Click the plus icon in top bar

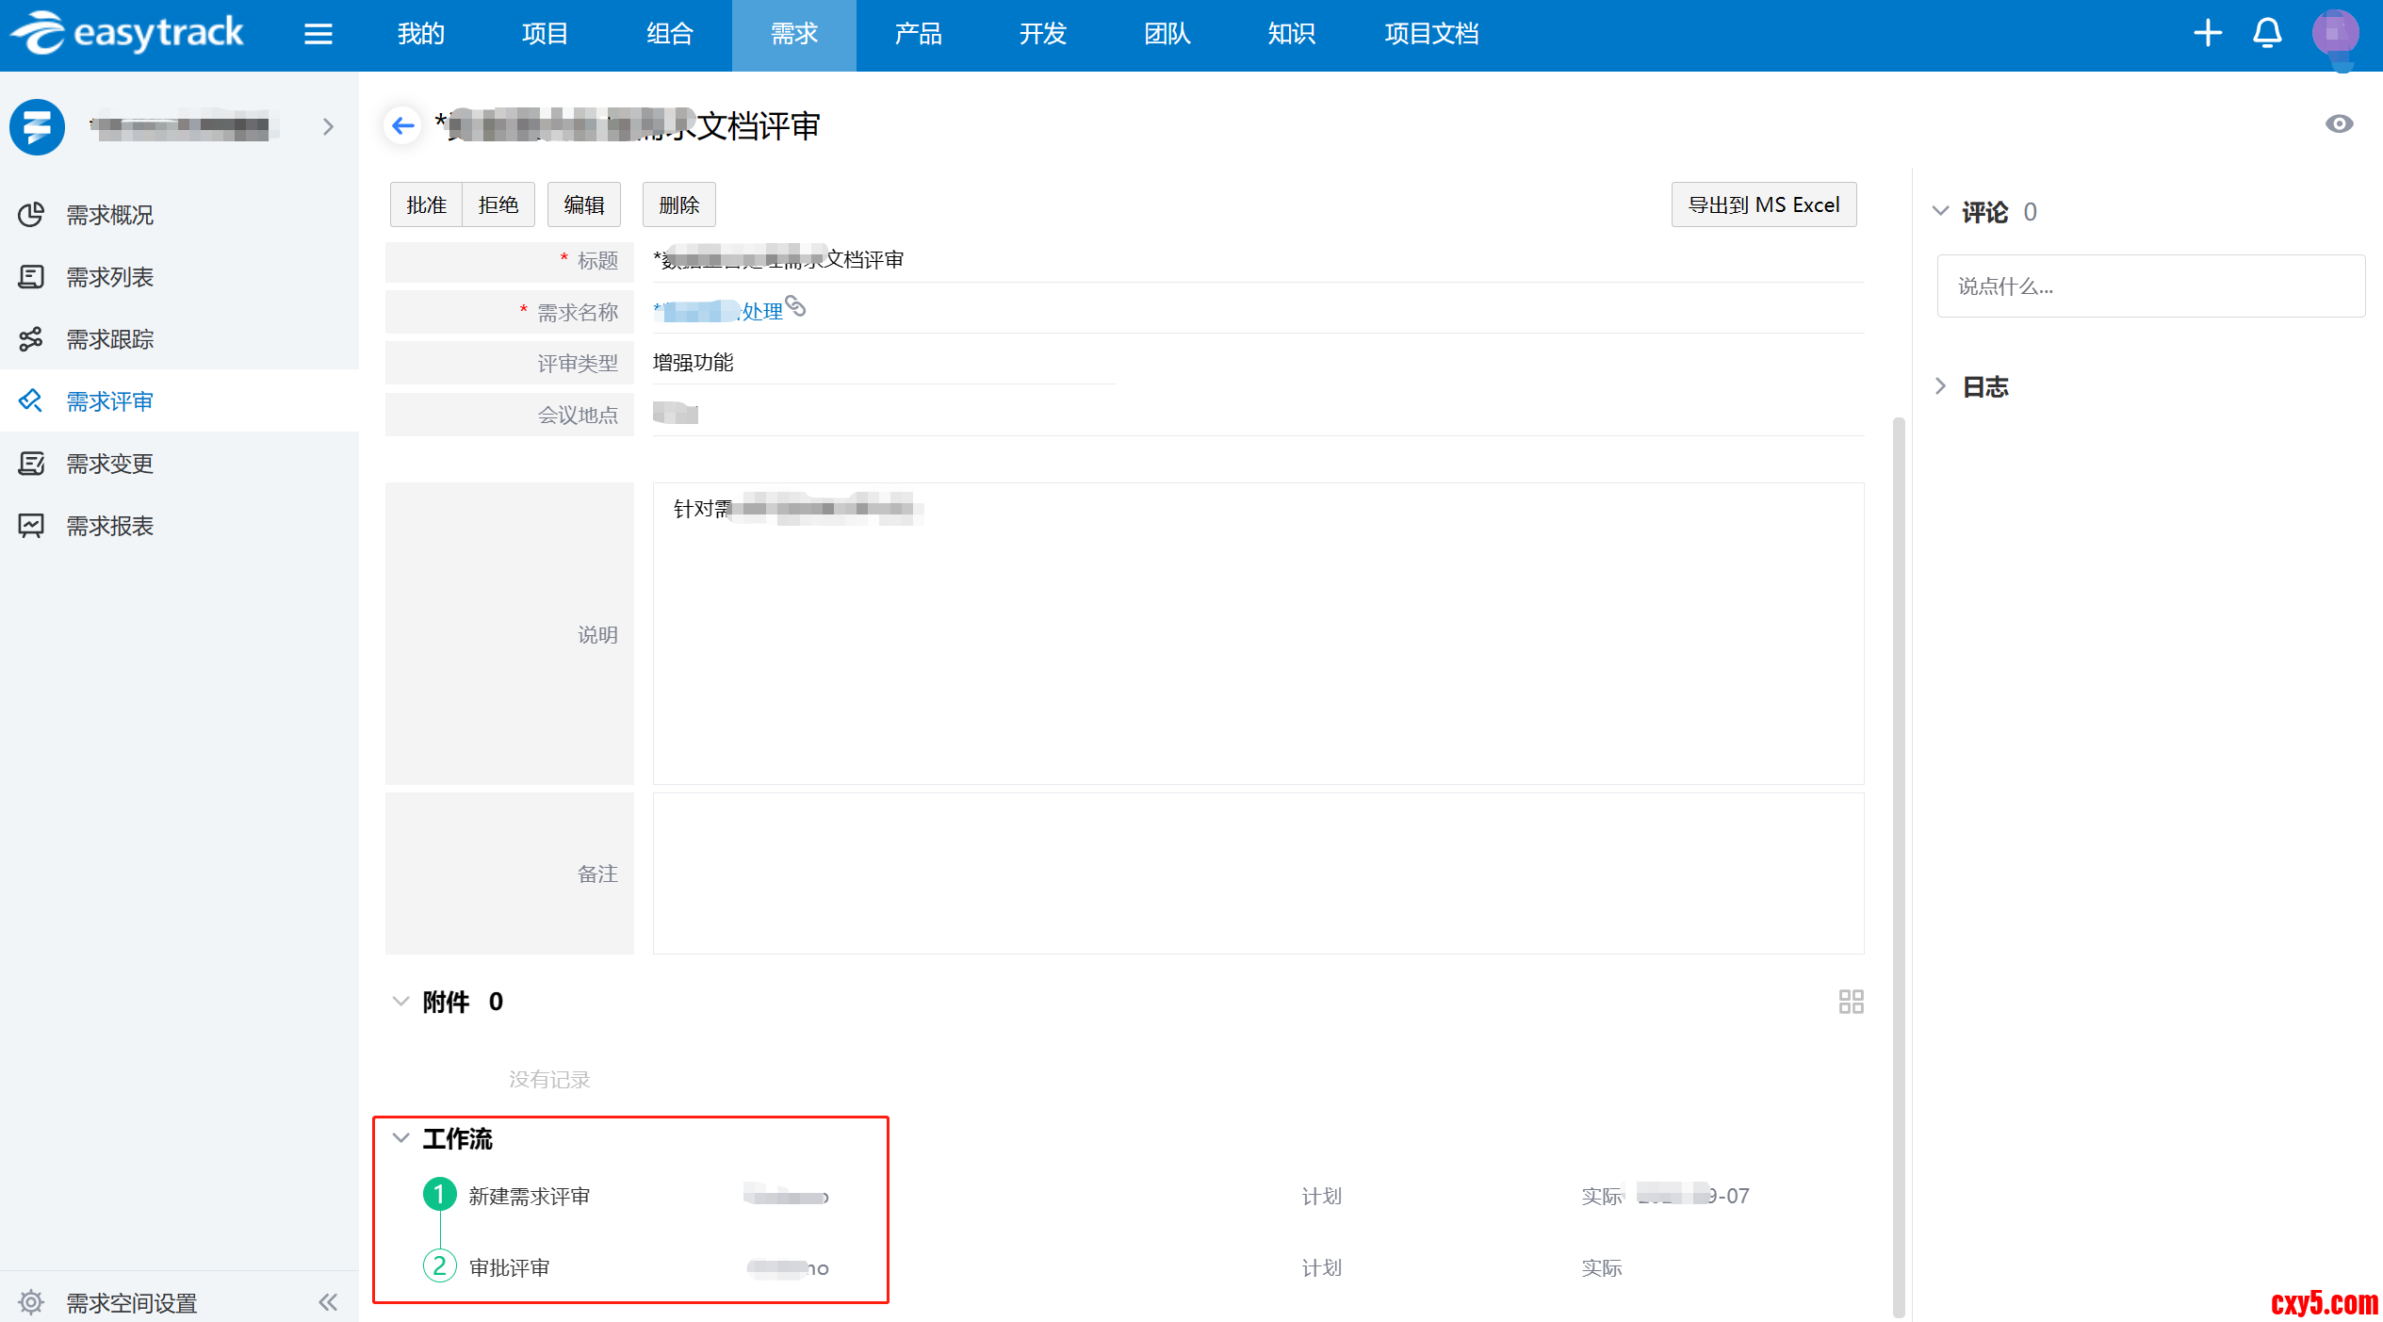(2207, 34)
